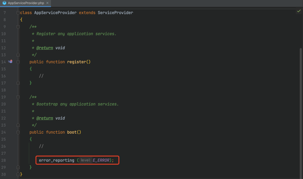Viewport: 303px width, 179px height.
Task: Fold the 'Register any application services' doc comment
Action: [x=18, y=27]
